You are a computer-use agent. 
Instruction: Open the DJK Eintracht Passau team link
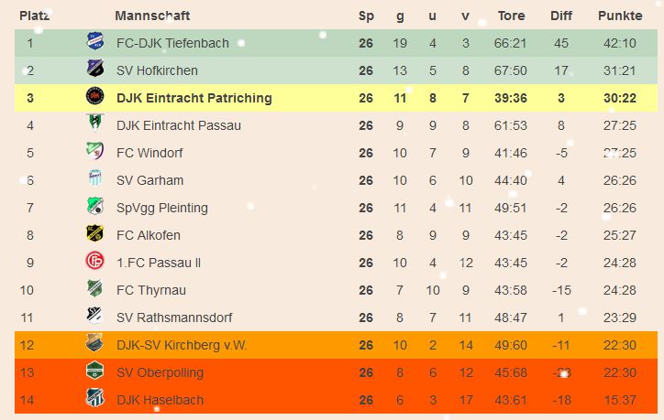179,125
